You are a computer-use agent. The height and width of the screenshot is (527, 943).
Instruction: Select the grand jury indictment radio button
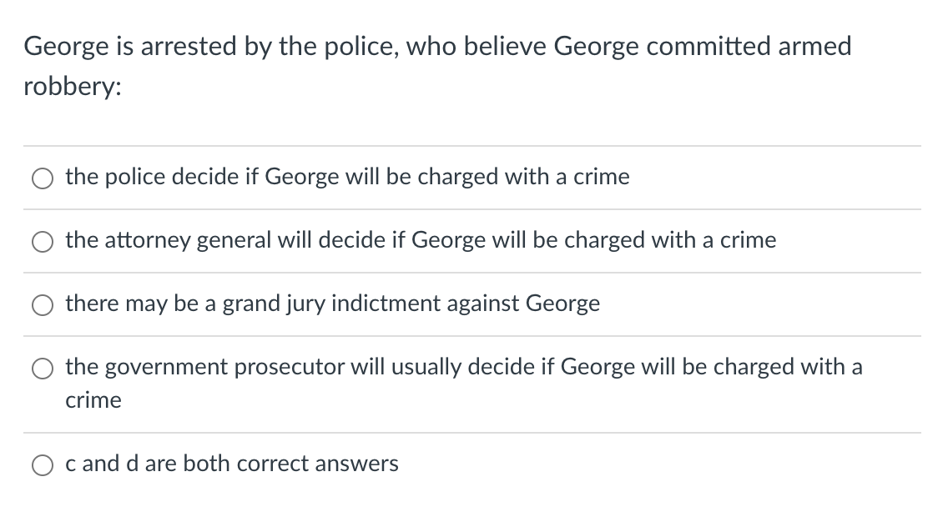pos(42,305)
